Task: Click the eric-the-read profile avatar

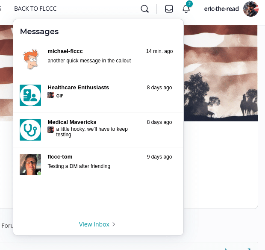Action: pos(250,9)
